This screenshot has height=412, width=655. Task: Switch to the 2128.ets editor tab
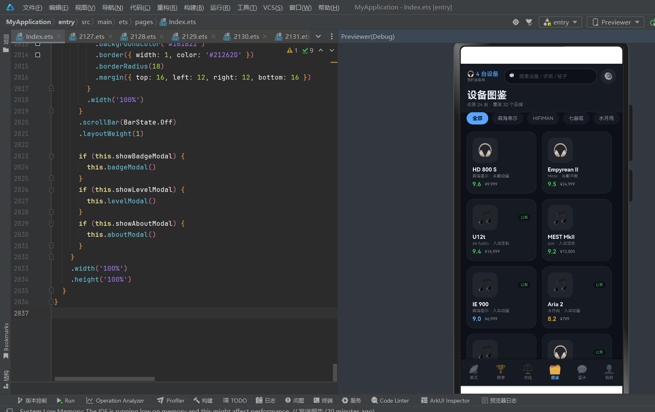tap(142, 36)
